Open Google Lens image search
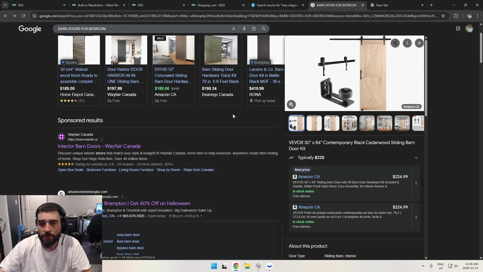The width and height of the screenshot is (483, 272). 254,29
